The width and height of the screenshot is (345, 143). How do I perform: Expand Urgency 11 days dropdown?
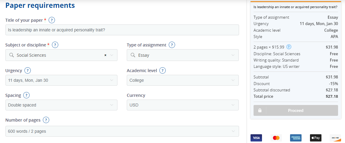click(x=61, y=80)
